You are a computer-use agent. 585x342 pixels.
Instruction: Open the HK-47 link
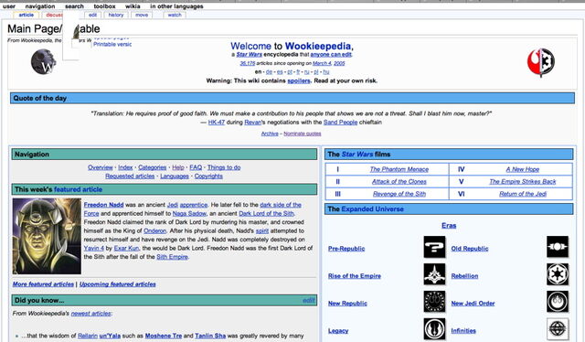pos(217,123)
